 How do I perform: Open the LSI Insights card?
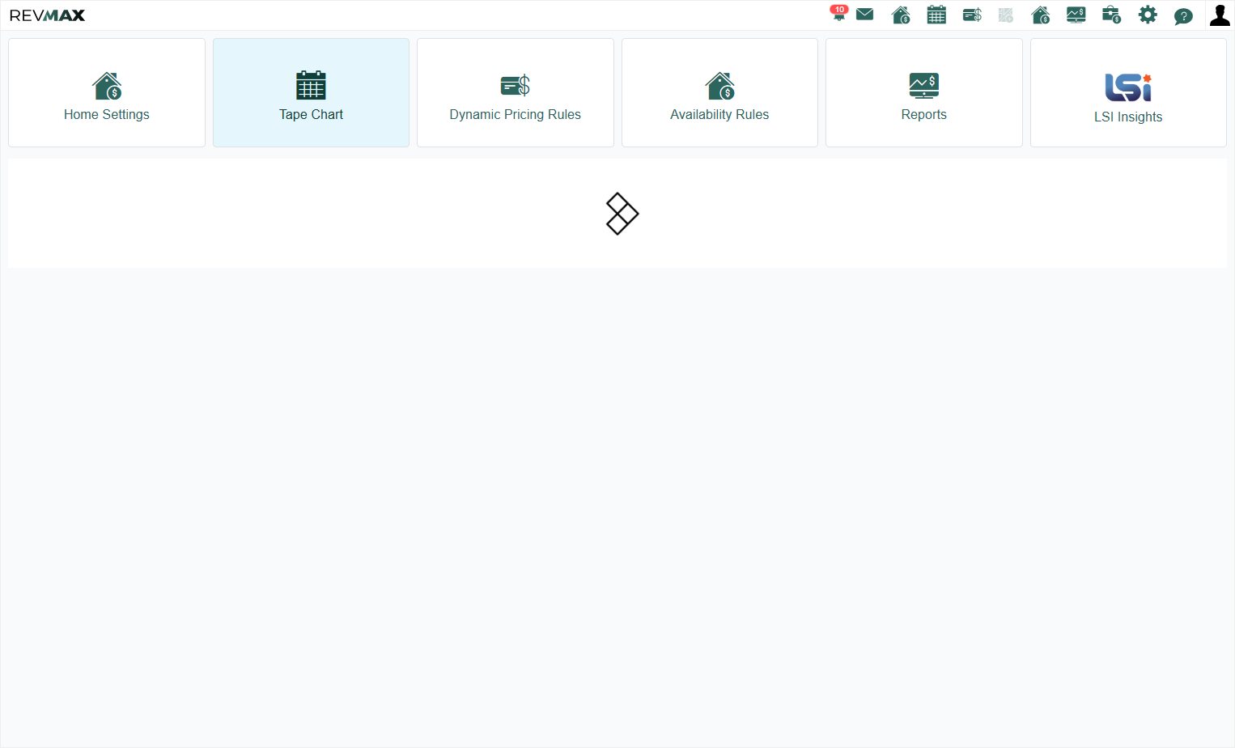click(x=1128, y=92)
